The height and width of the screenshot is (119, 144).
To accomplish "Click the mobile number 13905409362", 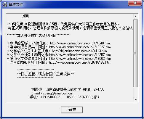I will 50,97.
